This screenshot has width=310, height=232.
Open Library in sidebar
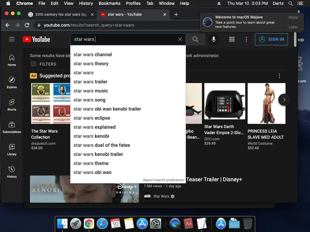[x=12, y=150]
